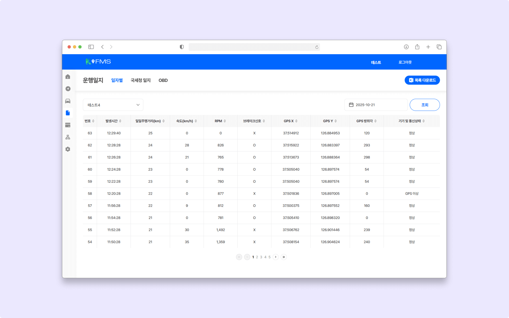Open the payment card section in sidebar
Screen dimensions: 509x318
67,125
